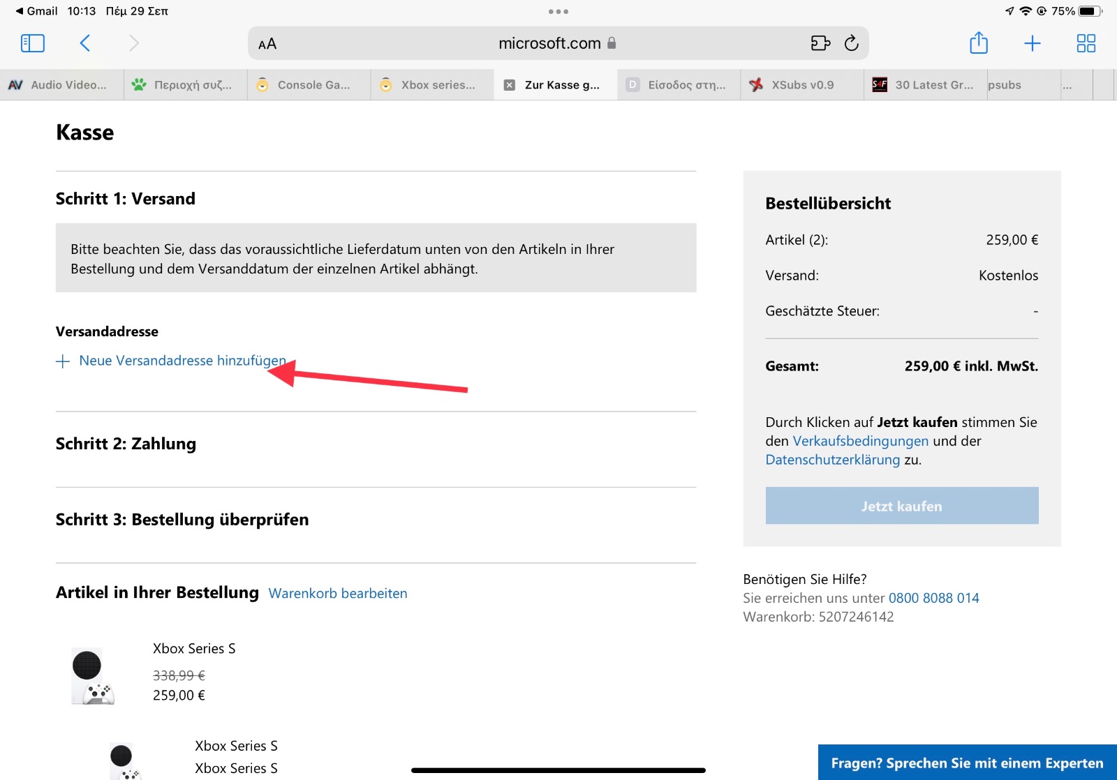The width and height of the screenshot is (1117, 780).
Task: Expand the Schritt 2: Zahlung section
Action: (x=126, y=444)
